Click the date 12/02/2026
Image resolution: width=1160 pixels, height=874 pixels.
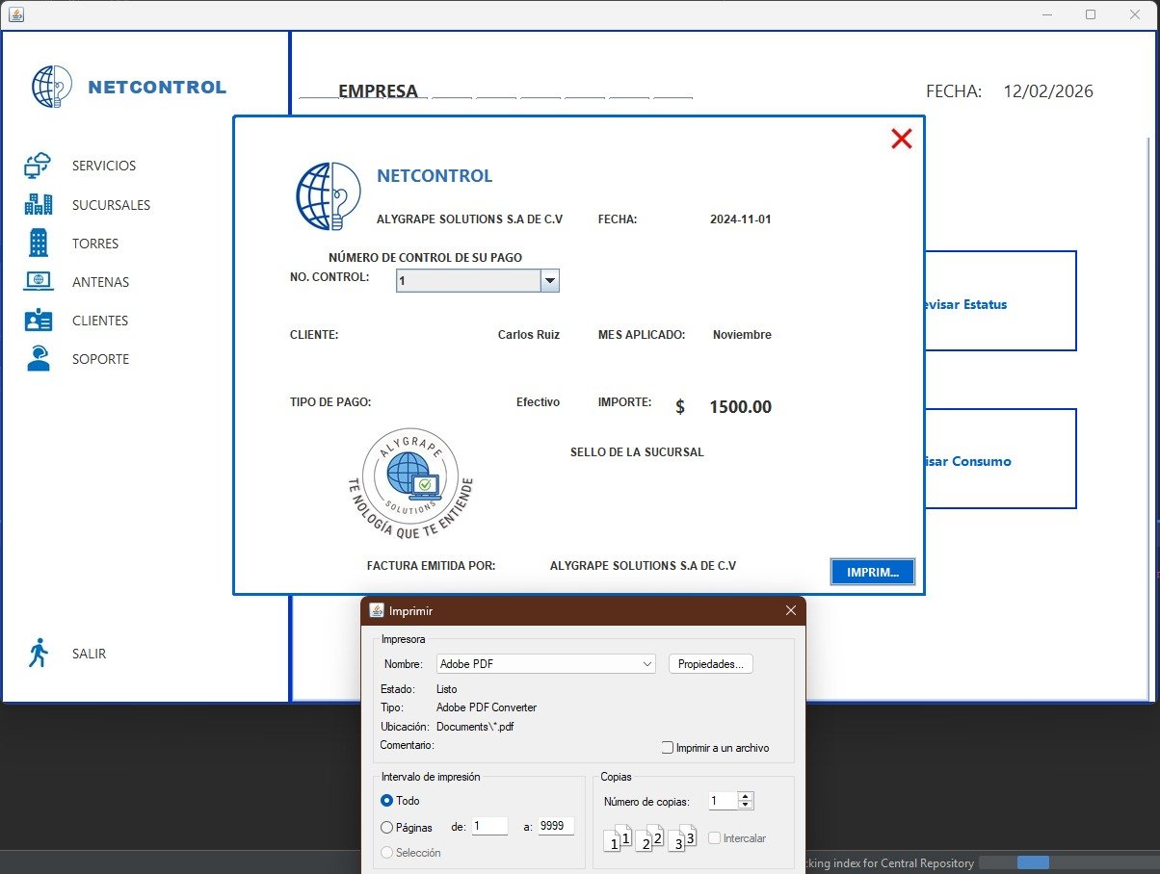1048,91
